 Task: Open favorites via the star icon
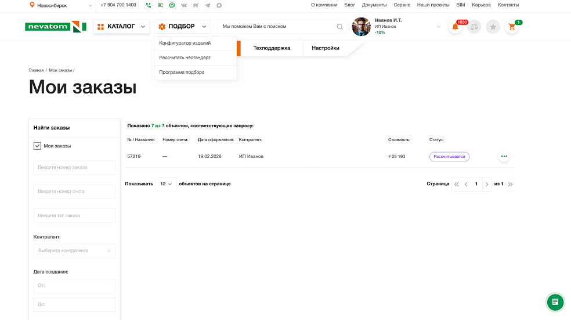tap(493, 27)
